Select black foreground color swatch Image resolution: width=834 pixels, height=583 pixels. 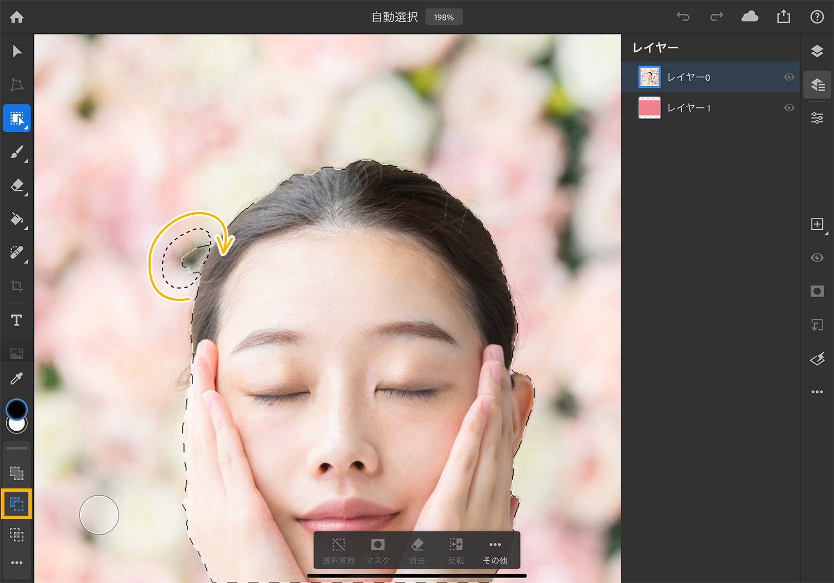tap(17, 408)
